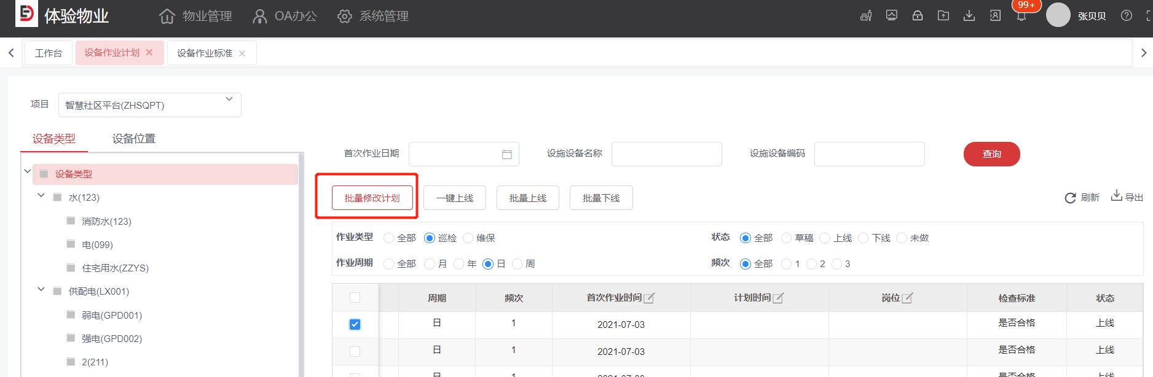Open the car and person icon in top bar
This screenshot has width=1153, height=377.
pyautogui.click(x=866, y=16)
